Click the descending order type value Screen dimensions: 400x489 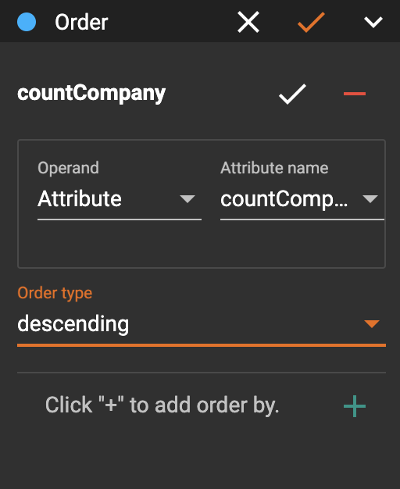point(73,323)
